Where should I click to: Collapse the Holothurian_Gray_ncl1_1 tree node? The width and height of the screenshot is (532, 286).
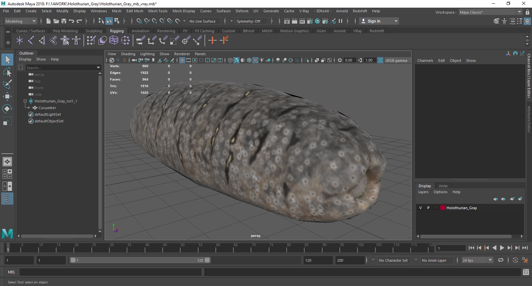click(x=25, y=101)
